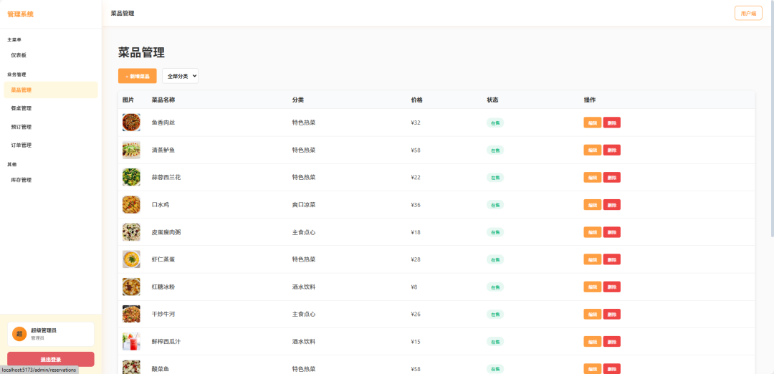Edit the 干炒牛河 row
The image size is (774, 374).
(x=593, y=314)
